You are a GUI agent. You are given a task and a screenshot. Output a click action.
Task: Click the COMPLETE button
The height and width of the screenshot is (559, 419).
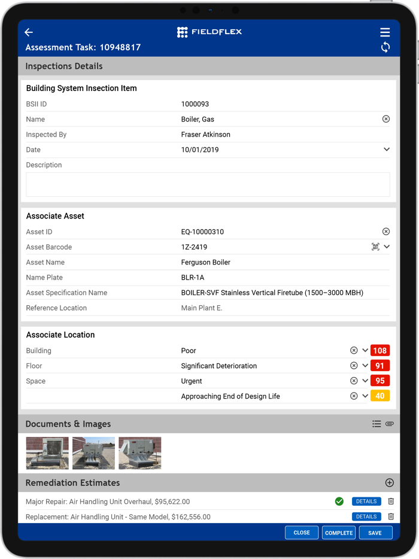[339, 533]
